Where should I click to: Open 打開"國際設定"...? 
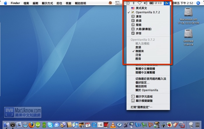148,107
